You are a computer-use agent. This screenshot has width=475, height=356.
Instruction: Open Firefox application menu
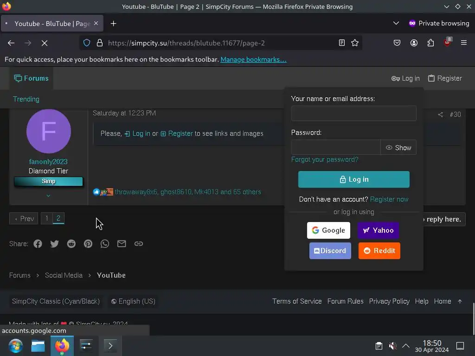464,43
